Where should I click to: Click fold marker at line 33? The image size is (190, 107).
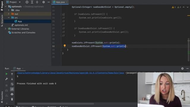click(x=61, y=50)
